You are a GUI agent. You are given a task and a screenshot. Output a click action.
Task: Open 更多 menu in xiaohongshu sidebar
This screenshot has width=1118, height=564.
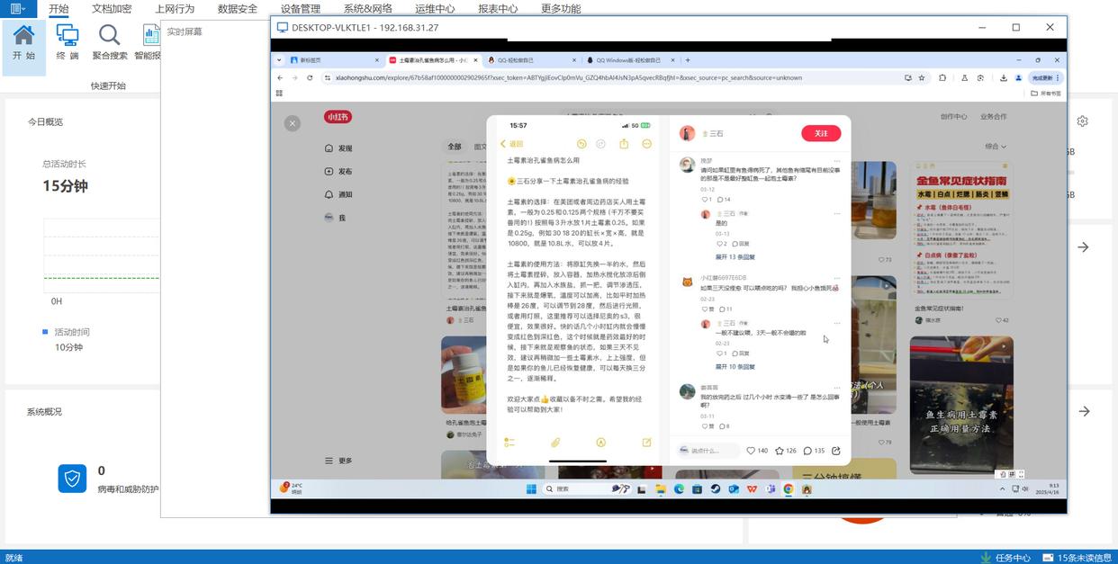339,461
